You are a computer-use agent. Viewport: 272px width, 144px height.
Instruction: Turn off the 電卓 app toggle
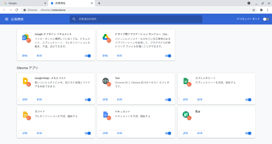tap(248, 133)
